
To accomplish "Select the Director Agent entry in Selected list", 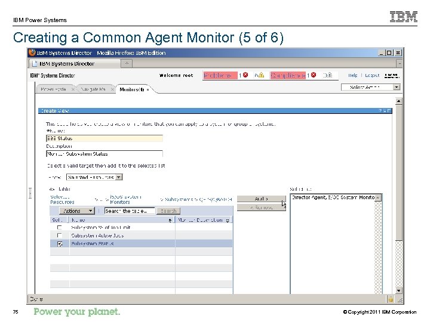I will pyautogui.click(x=333, y=197).
